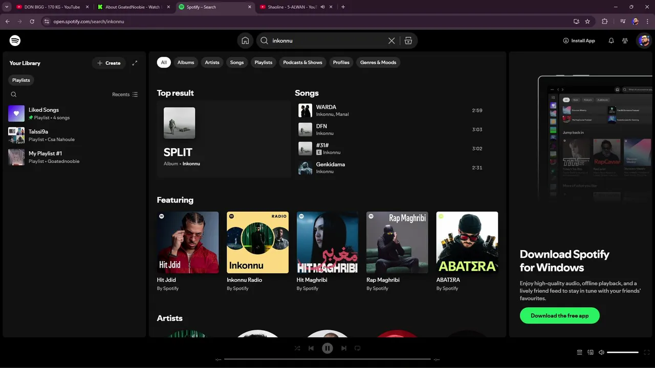This screenshot has width=655, height=368.
Task: Click the track progress bar
Action: coord(327,359)
